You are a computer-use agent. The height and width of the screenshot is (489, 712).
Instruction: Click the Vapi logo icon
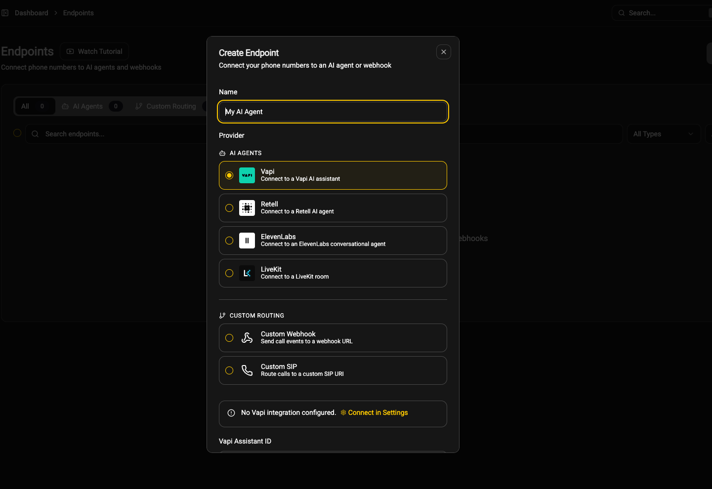coord(247,175)
